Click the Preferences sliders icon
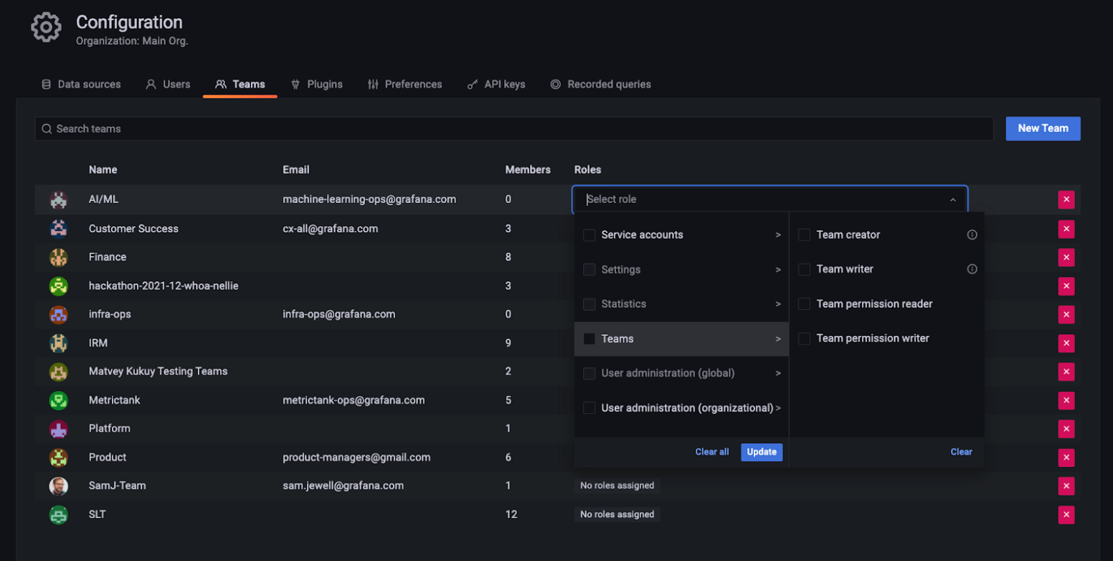Viewport: 1113px width, 561px height. (372, 84)
